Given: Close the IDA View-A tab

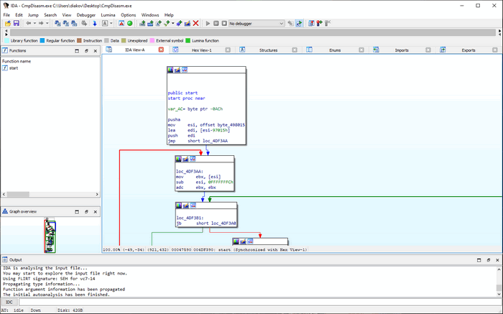Looking at the screenshot, I should tap(161, 50).
